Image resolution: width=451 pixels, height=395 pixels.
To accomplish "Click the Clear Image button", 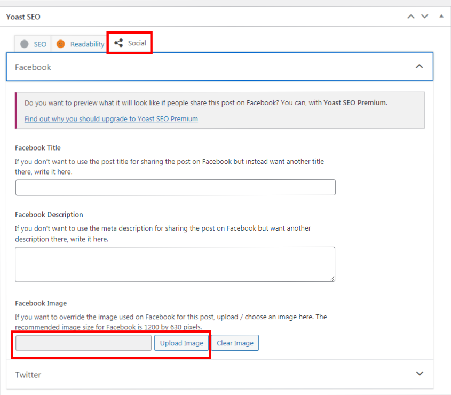I will [235, 343].
